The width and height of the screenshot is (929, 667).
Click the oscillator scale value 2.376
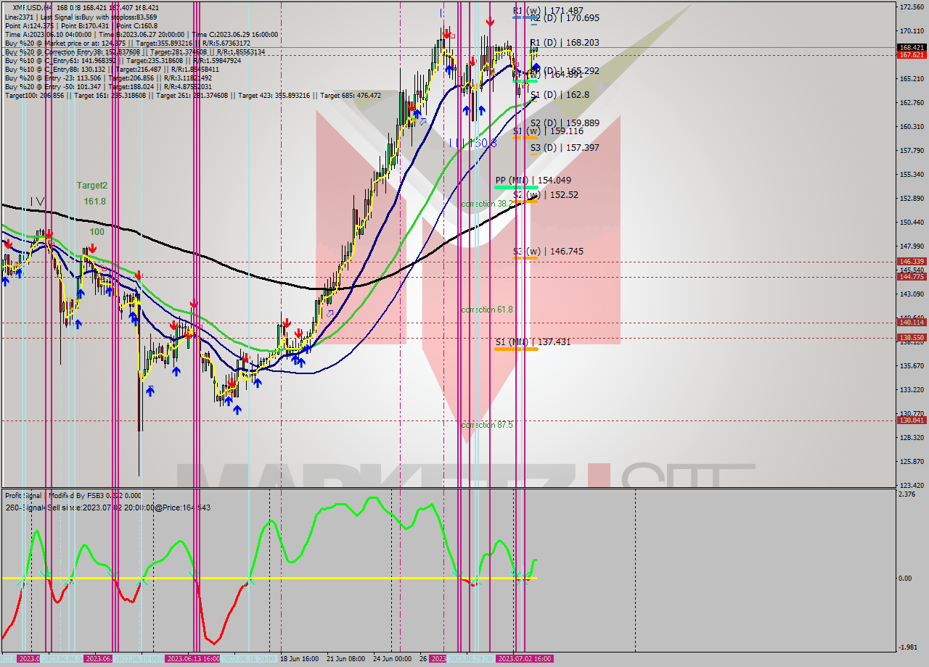point(907,494)
